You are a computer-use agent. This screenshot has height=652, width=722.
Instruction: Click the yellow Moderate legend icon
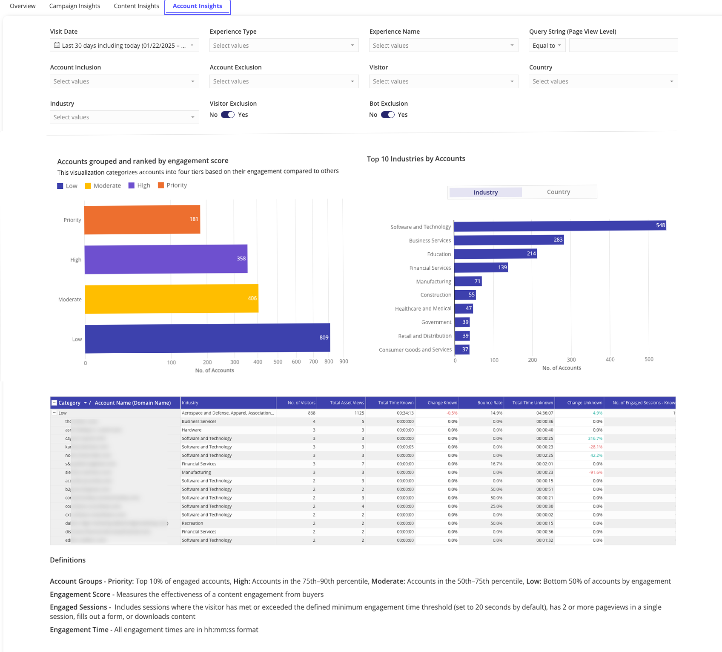tap(88, 186)
